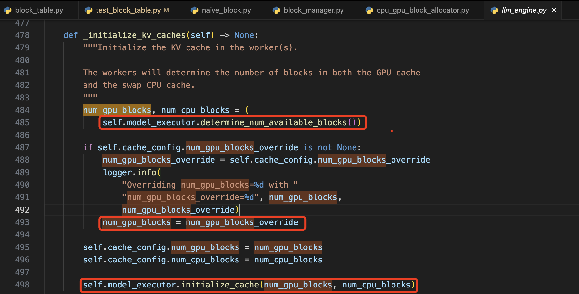Activate the llm_engine.py tab

pyautogui.click(x=523, y=10)
